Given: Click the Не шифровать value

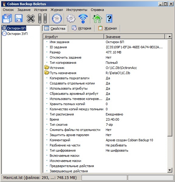Looking at the screenshot, I should pos(117,150).
